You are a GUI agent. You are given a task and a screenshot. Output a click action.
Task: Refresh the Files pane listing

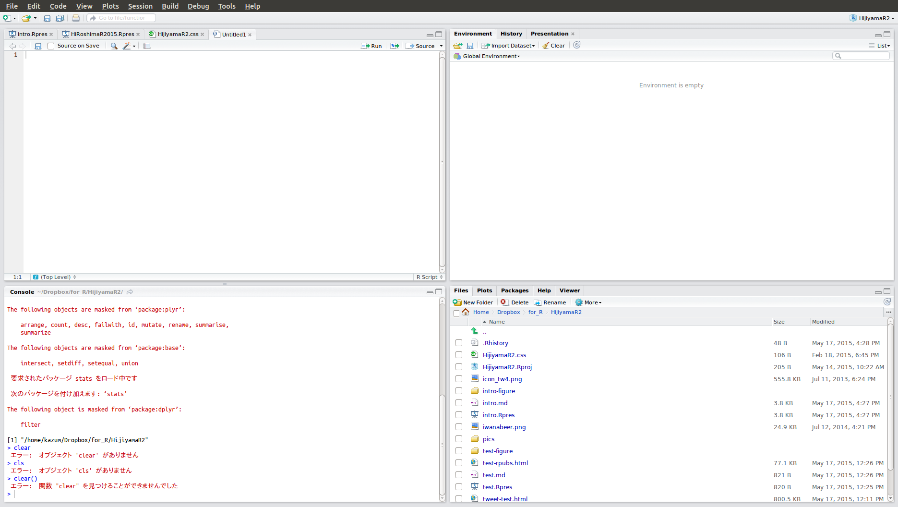(887, 302)
